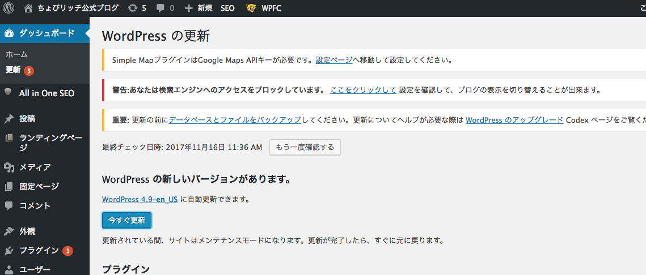The height and width of the screenshot is (275, 646).
Task: Open the コメント menu
Action: (35, 205)
